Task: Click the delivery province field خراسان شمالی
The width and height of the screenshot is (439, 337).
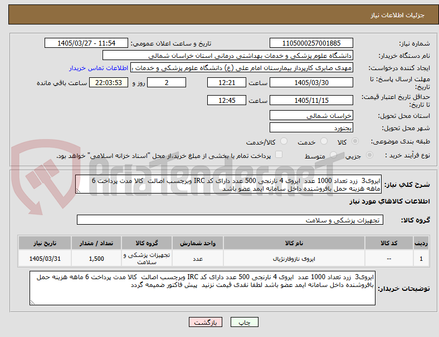Action: [311, 116]
